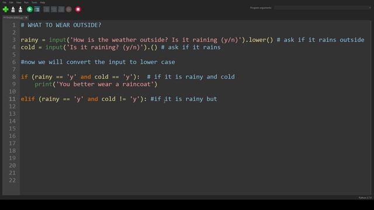
Task: Expand the Program arguments dropdown arrow
Action: [370, 8]
